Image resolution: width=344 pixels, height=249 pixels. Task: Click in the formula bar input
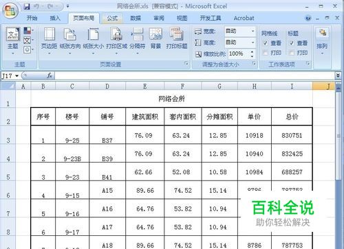pyautogui.click(x=195, y=75)
